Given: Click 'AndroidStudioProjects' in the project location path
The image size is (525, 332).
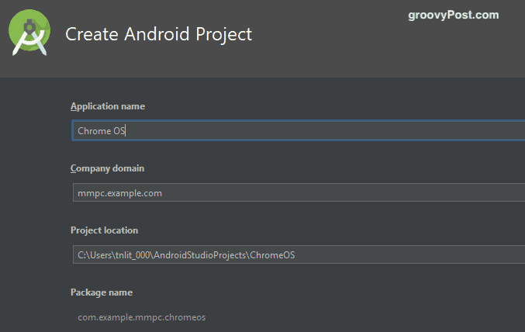Looking at the screenshot, I should pos(200,255).
